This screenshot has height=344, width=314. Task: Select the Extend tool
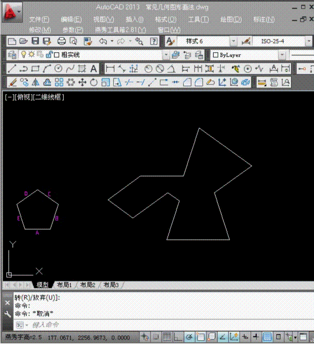[x=140, y=82]
